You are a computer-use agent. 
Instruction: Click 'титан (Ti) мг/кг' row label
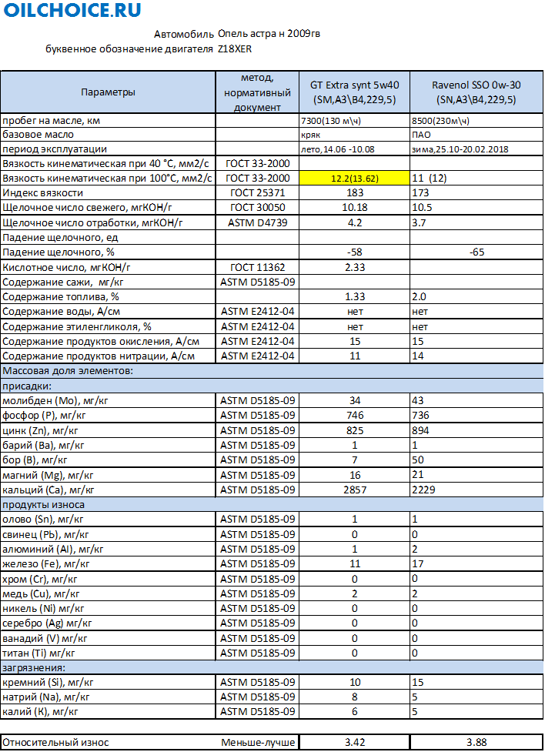click(x=38, y=653)
